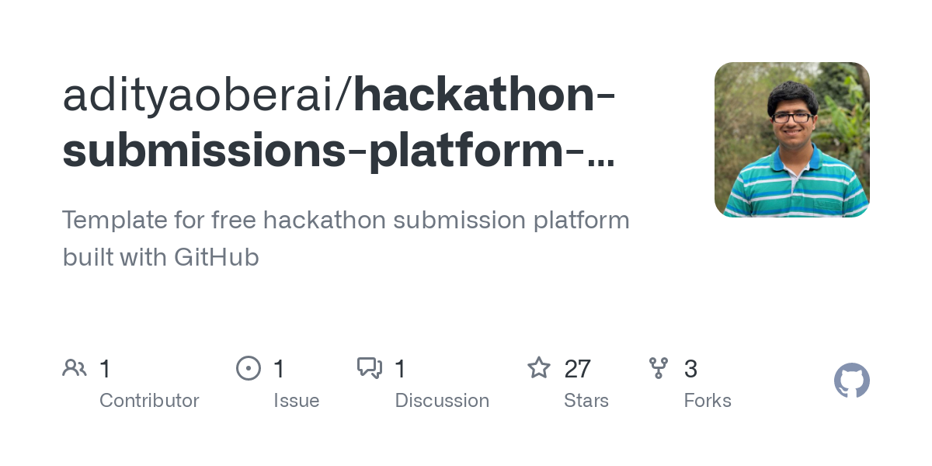Click the contributor count number 1
932x466 pixels.
pyautogui.click(x=105, y=369)
